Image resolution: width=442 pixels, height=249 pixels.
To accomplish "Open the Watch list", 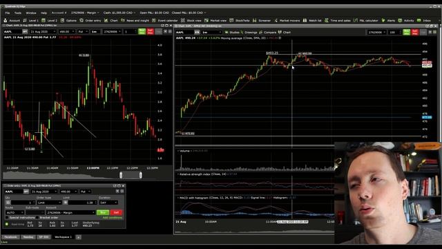I will click(312, 20).
